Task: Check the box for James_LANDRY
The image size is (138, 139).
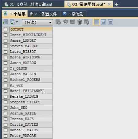Action: 6,41
